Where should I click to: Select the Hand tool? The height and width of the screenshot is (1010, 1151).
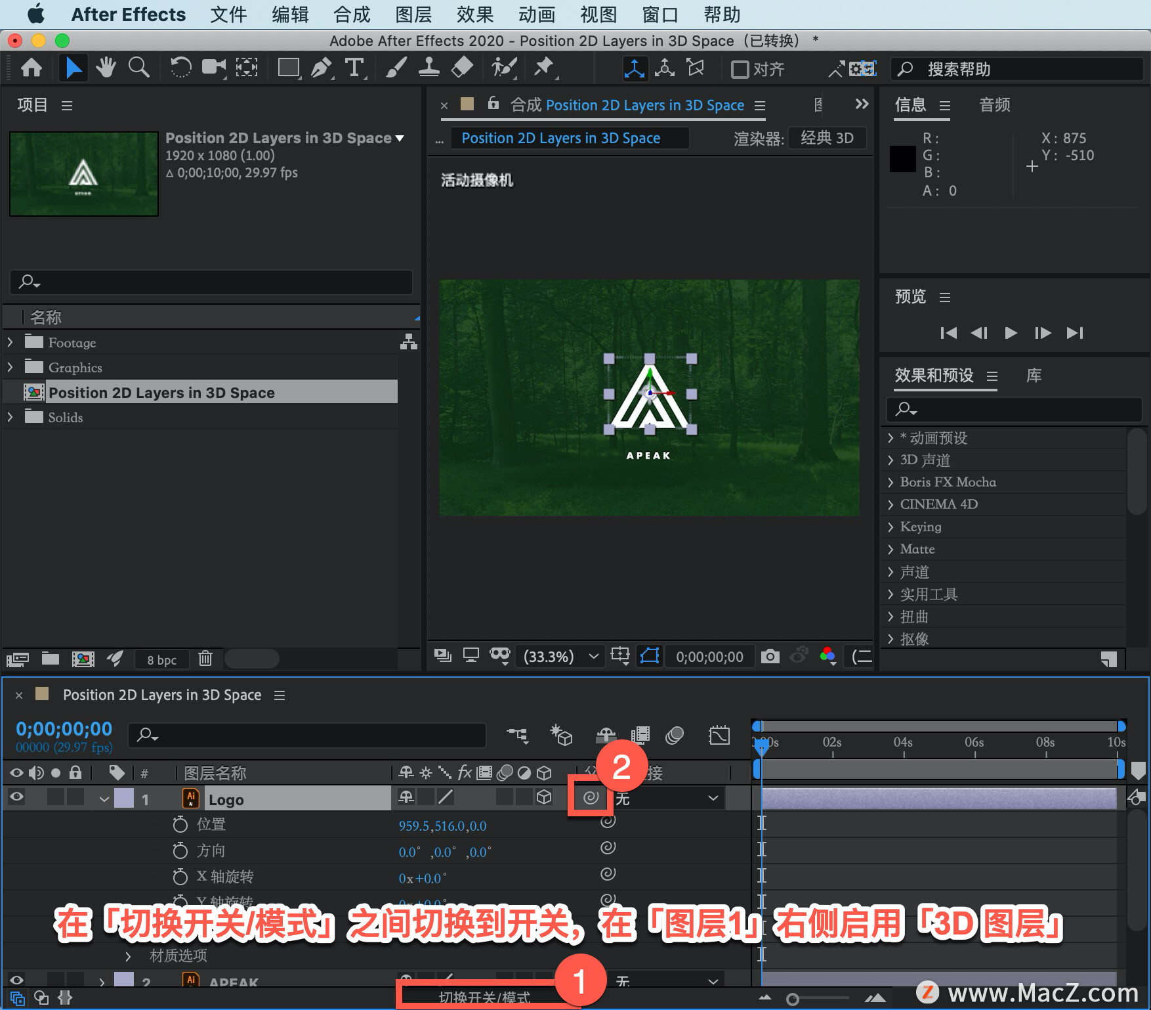pyautogui.click(x=106, y=68)
